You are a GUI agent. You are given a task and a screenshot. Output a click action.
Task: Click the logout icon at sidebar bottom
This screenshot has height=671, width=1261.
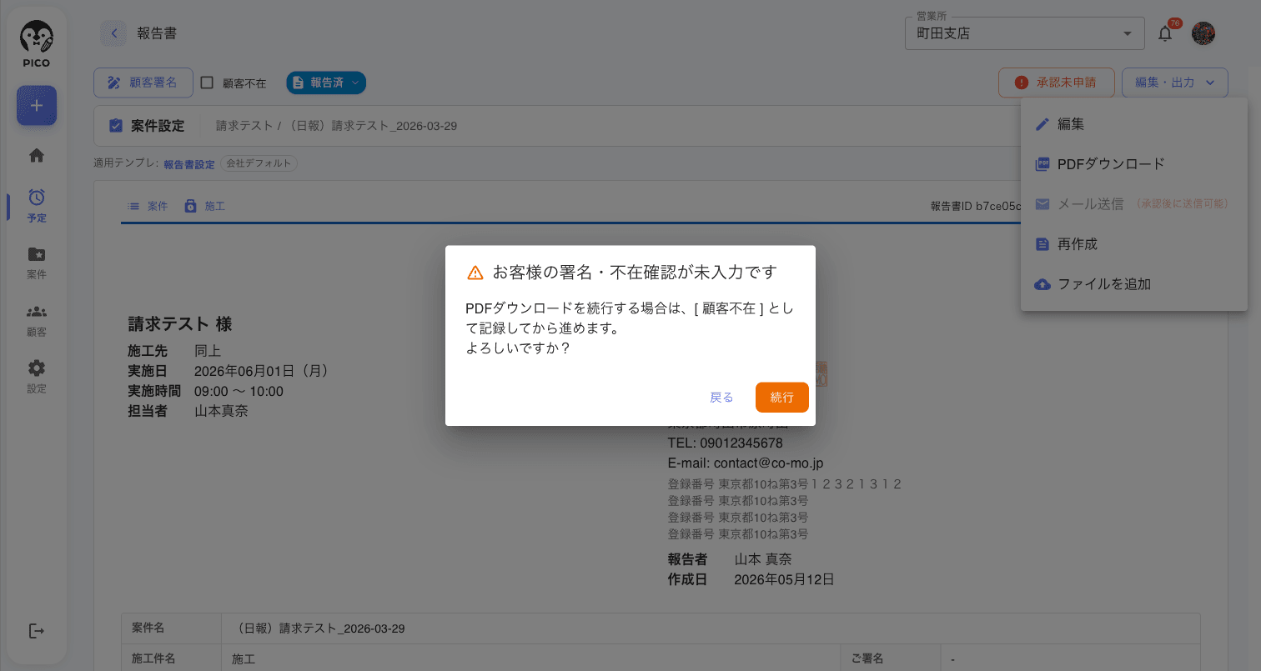point(37,631)
